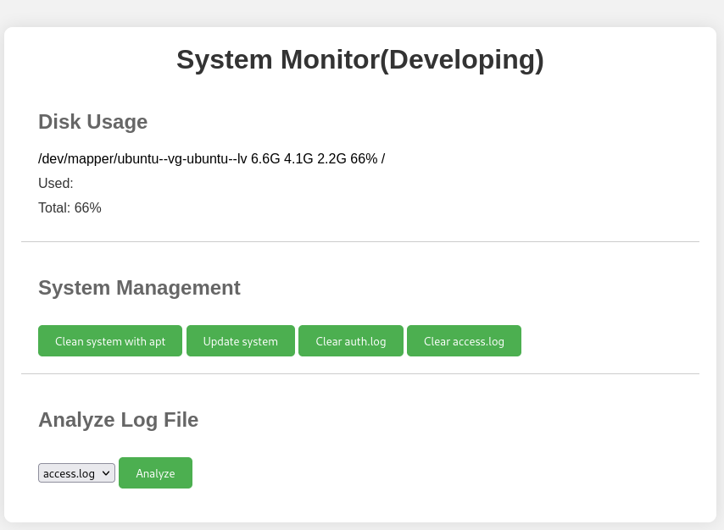Click the dark bar at the top

(362, 10)
